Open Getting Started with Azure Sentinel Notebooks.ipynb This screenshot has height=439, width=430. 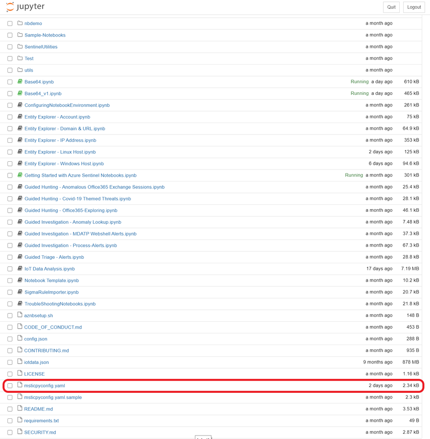point(80,175)
